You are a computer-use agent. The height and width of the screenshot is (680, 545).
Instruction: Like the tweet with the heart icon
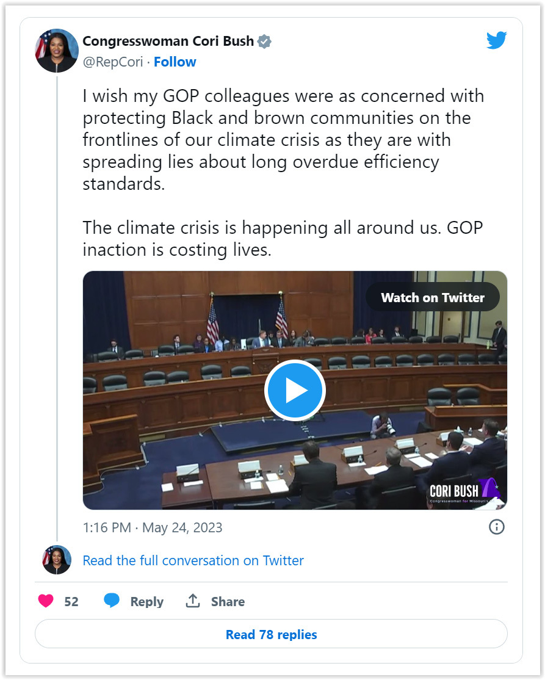coord(46,601)
